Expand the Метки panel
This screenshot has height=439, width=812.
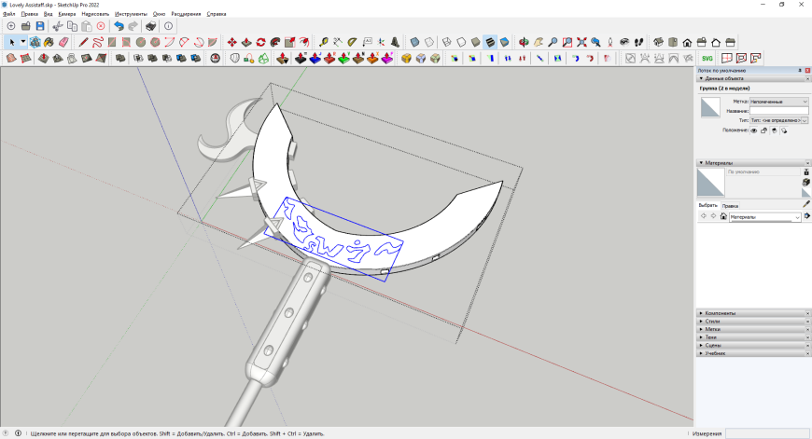pyautogui.click(x=753, y=329)
